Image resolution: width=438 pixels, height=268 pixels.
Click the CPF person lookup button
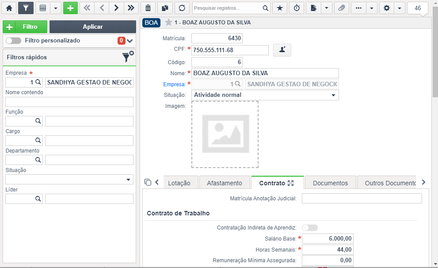(x=282, y=50)
